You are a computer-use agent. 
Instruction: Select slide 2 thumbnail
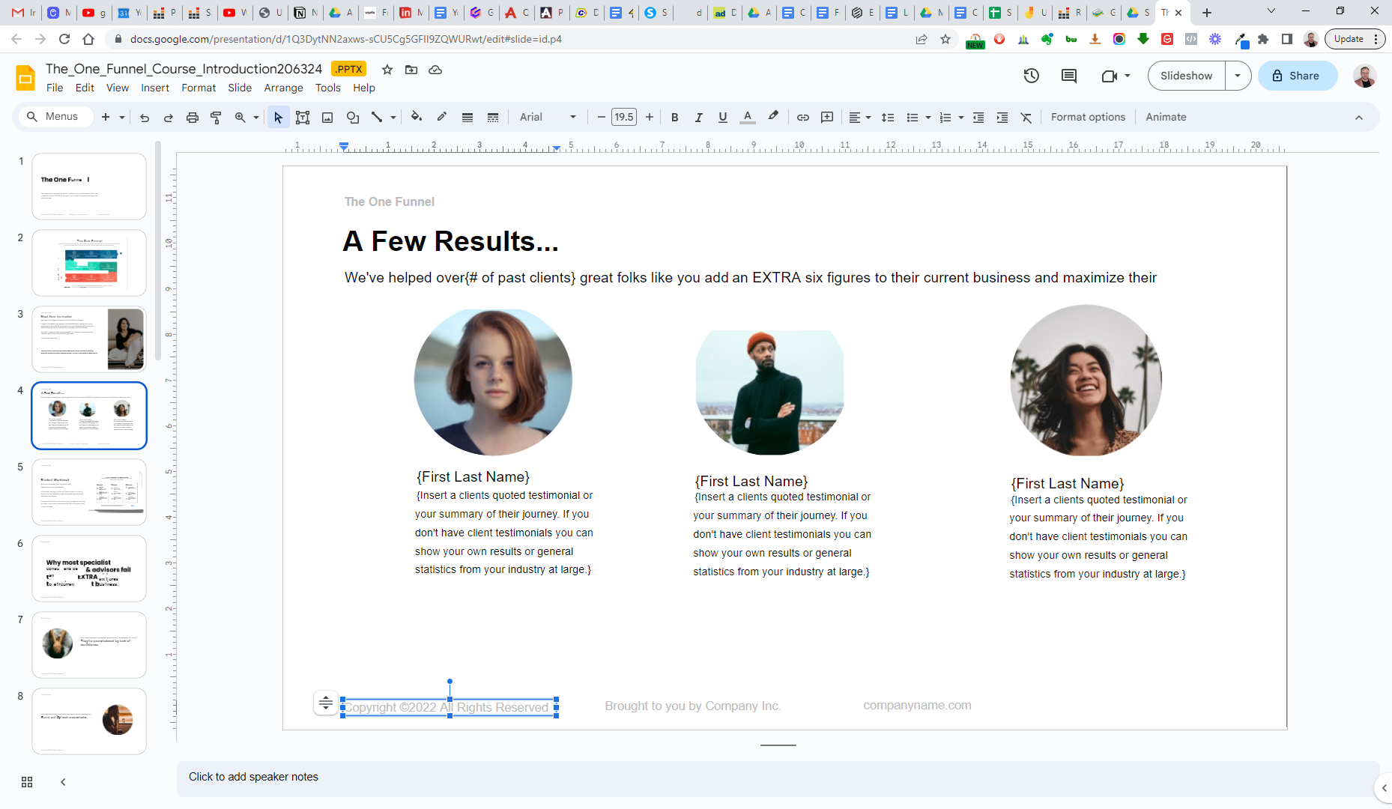pyautogui.click(x=89, y=263)
